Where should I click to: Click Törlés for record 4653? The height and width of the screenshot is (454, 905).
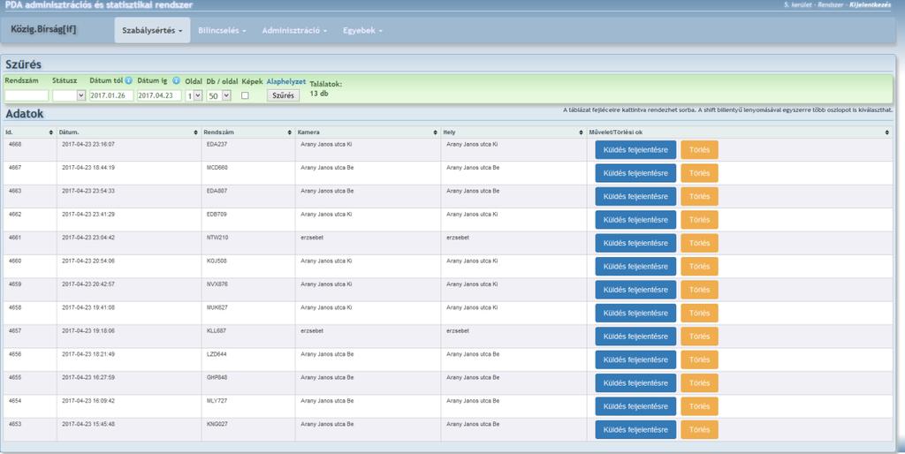pos(700,430)
